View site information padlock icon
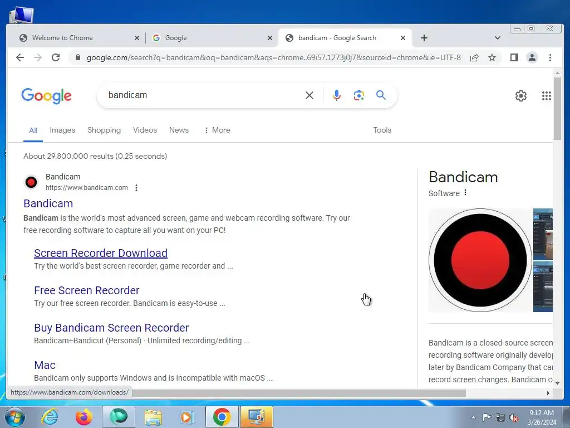Screen dimensions: 570x428 (x=77, y=57)
